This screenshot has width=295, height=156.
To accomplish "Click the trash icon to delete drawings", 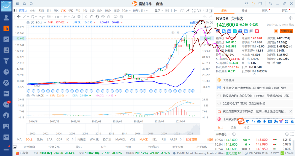I will [x=108, y=17].
